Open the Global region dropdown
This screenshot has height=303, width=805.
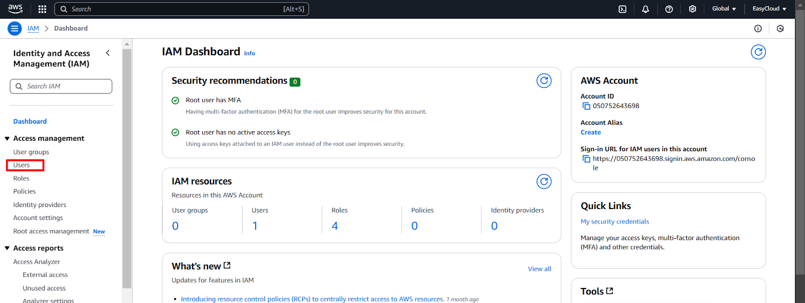click(x=724, y=9)
